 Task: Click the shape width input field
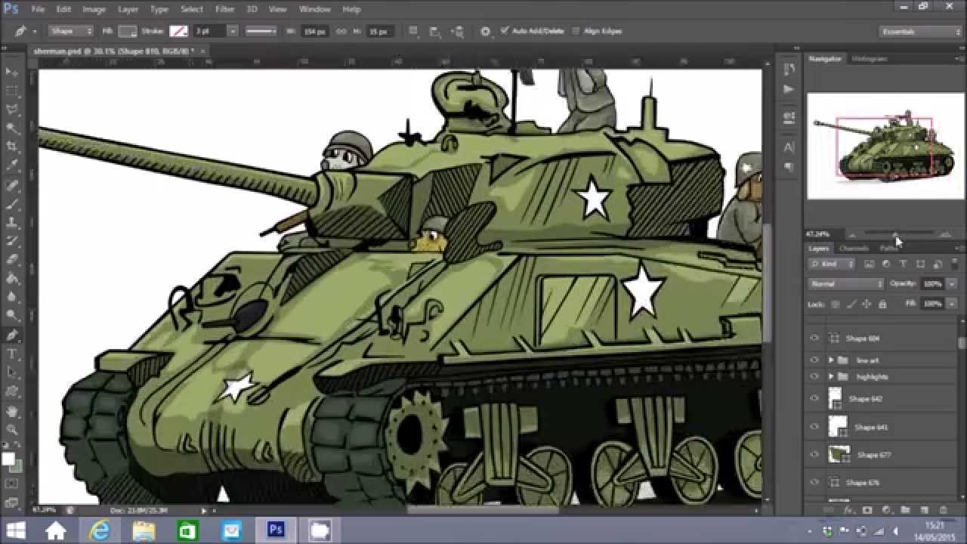click(x=313, y=32)
